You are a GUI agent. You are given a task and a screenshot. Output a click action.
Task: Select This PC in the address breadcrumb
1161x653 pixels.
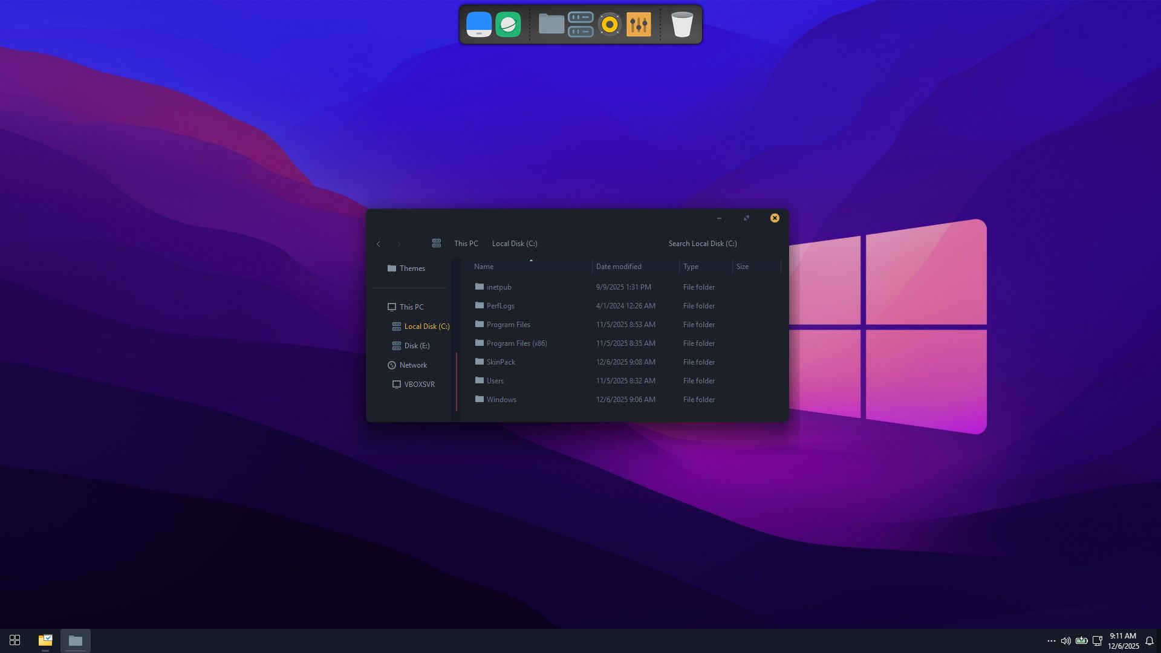tap(466, 244)
